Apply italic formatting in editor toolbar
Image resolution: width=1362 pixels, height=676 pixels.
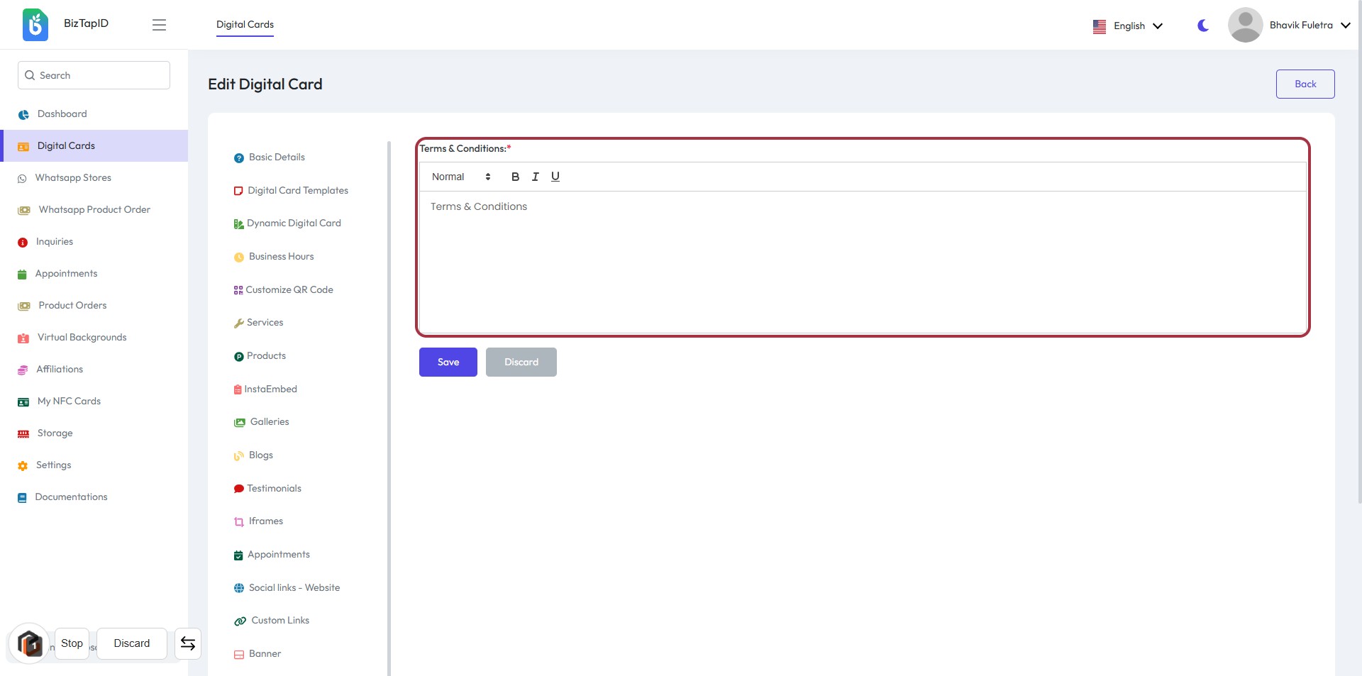(x=535, y=177)
